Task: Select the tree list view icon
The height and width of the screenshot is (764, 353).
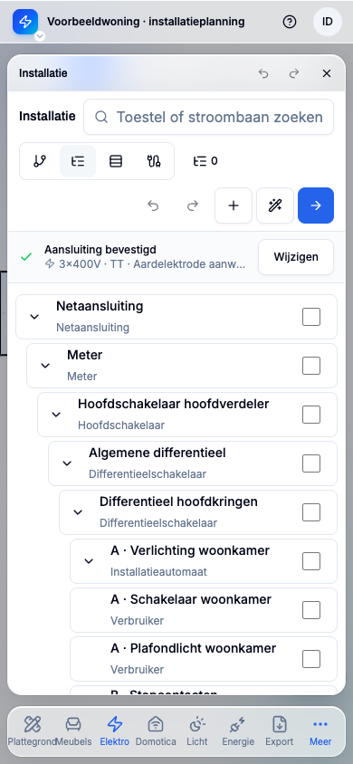Action: click(78, 161)
